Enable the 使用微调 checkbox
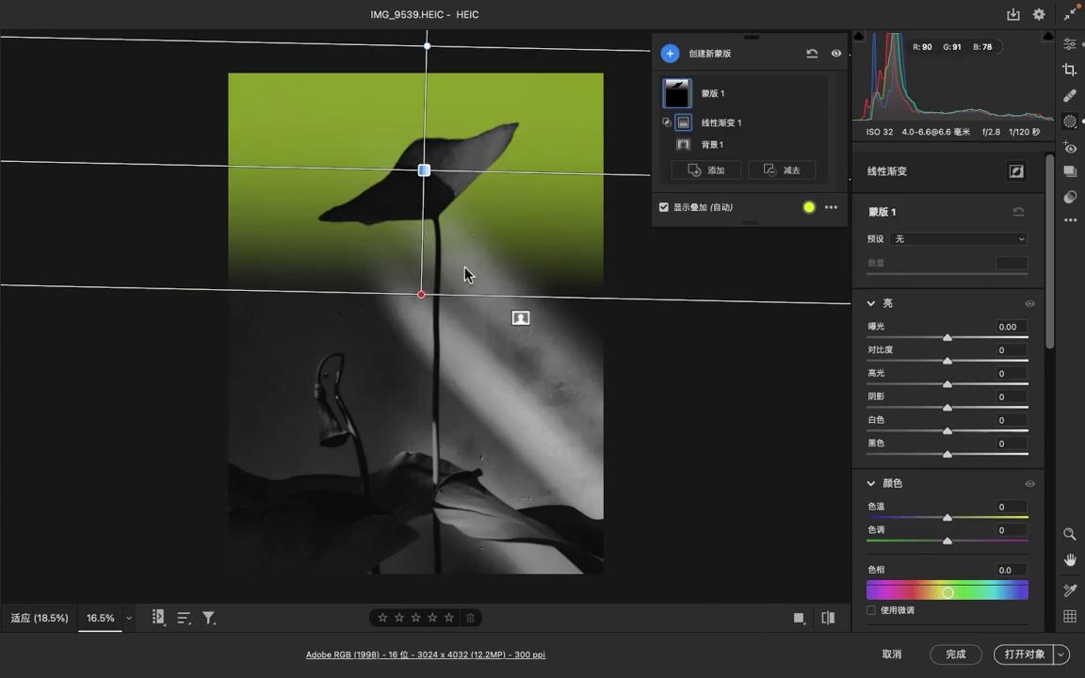Image resolution: width=1085 pixels, height=678 pixels. coord(871,610)
